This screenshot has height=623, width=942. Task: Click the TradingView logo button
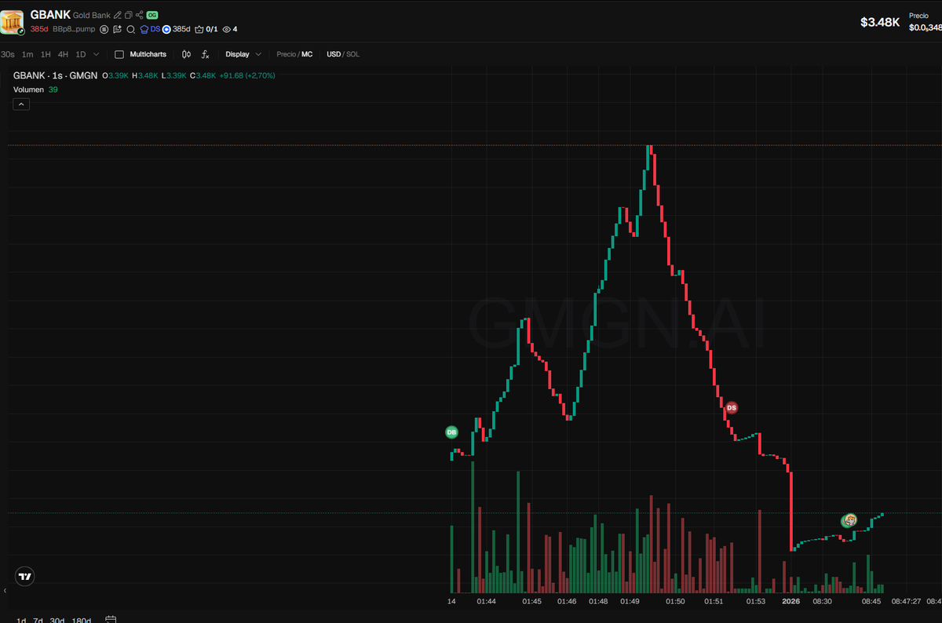pos(25,576)
